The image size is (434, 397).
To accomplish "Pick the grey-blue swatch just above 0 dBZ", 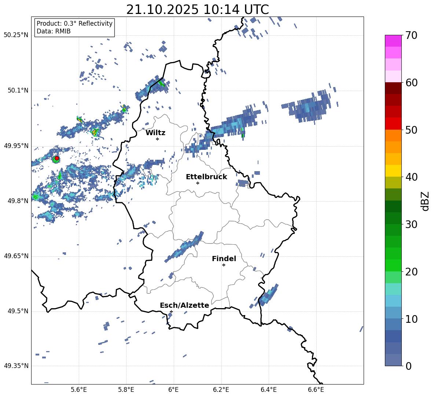I will [393, 360].
